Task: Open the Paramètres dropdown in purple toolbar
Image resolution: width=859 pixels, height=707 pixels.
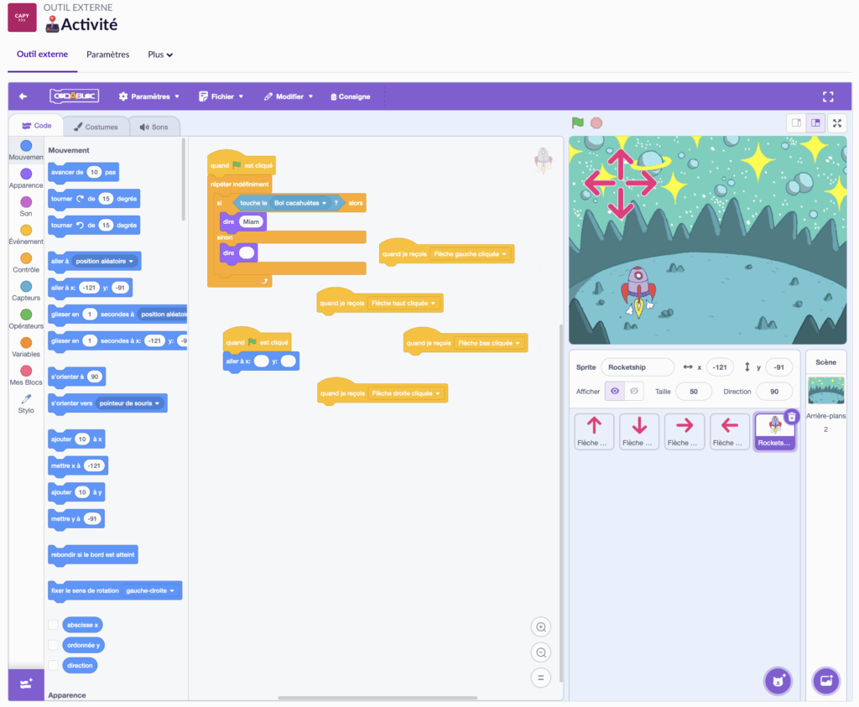Action: pos(149,96)
